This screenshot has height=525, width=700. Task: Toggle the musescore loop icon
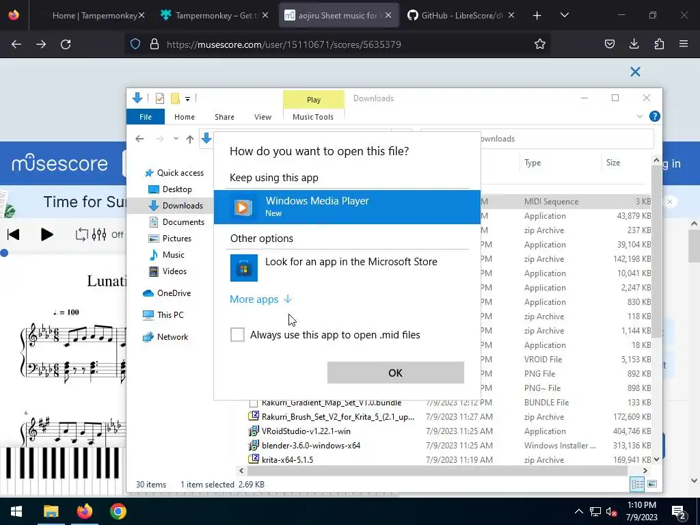click(82, 234)
